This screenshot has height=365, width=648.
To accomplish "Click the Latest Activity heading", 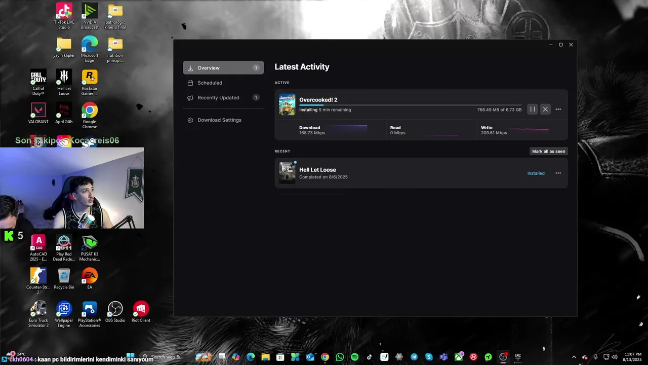I will click(x=302, y=67).
